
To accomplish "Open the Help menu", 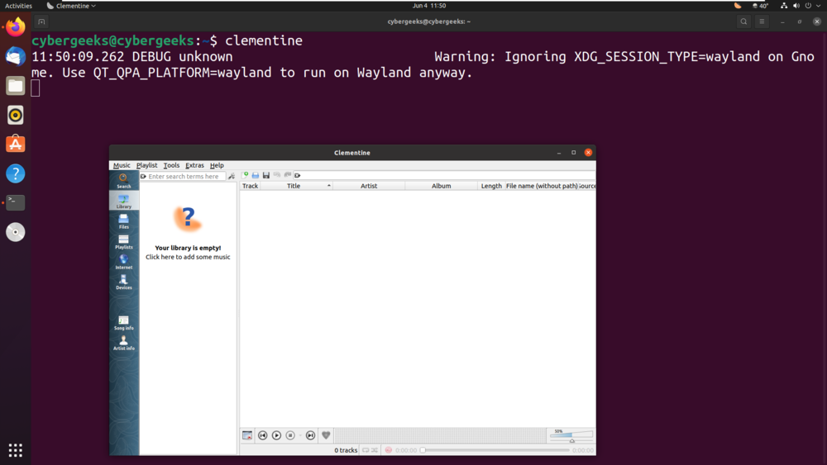I will 217,165.
